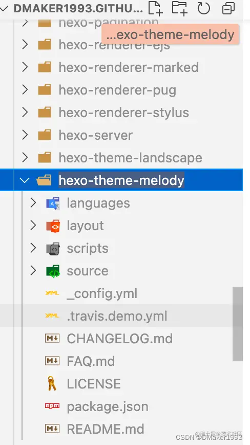The width and height of the screenshot is (250, 445).
Task: Expand the hexo-renderer-pug folder arrow
Action: tap(25, 90)
